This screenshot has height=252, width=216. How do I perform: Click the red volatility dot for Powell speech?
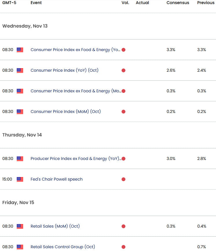[x=123, y=179]
